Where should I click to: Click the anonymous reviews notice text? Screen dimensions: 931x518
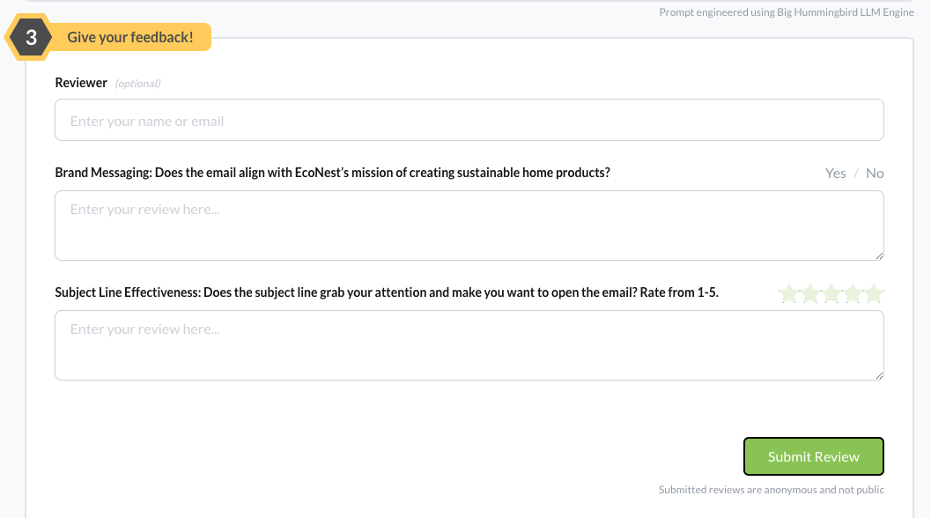(771, 490)
